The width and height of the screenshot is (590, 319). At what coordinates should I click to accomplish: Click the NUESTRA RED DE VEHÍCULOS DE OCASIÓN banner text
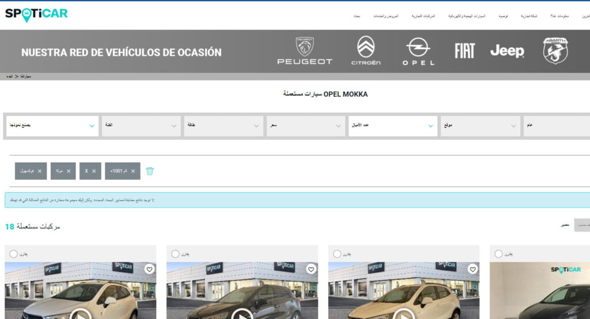tap(121, 52)
